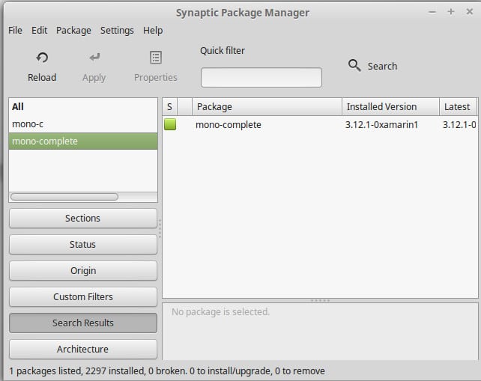The height and width of the screenshot is (381, 481).
Task: Click the Reload toolbar icon
Action: pyautogui.click(x=42, y=58)
